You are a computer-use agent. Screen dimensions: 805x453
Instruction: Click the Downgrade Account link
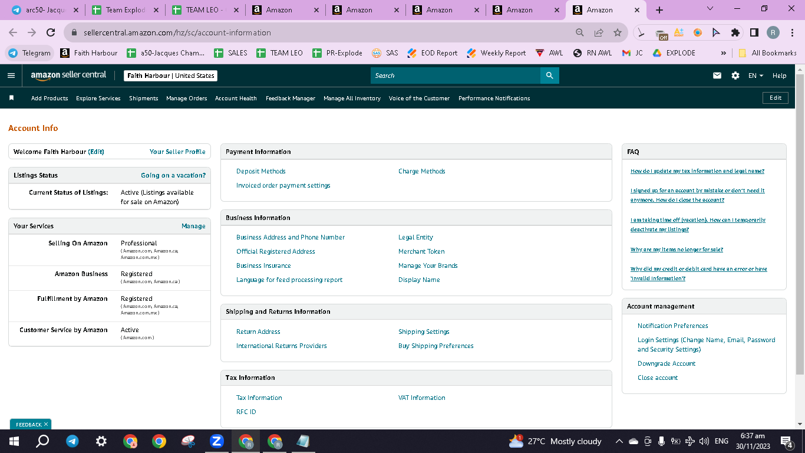tap(667, 363)
